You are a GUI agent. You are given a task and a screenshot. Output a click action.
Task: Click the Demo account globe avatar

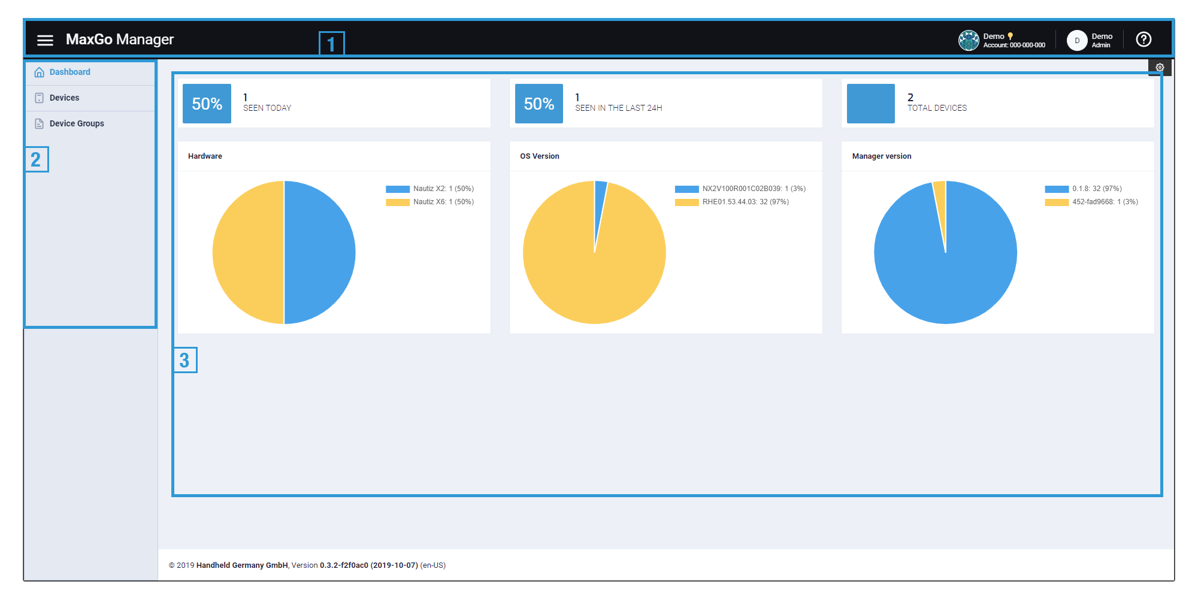968,40
